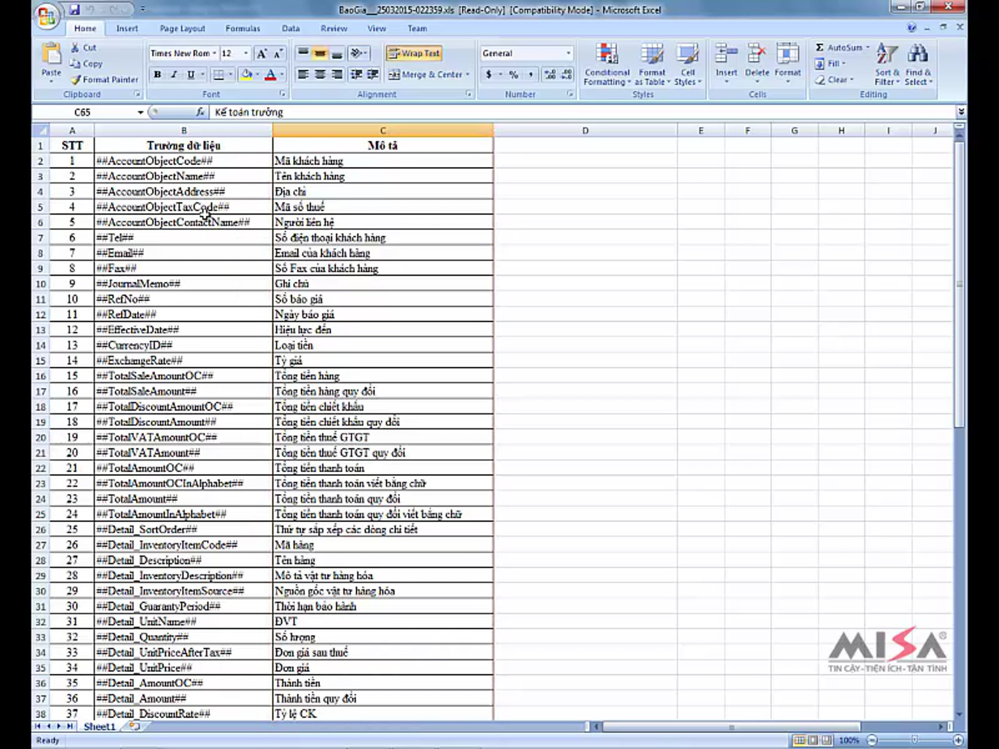Open the Name Box dropdown arrow
Image resolution: width=999 pixels, height=749 pixels.
click(140, 112)
